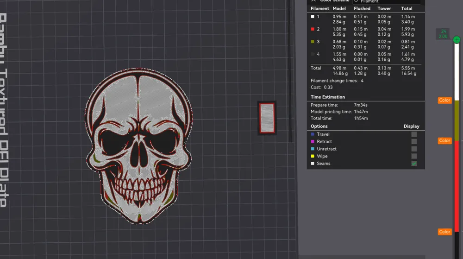463x259 pixels.
Task: Click the 'Filament' column header
Action: coord(320,8)
